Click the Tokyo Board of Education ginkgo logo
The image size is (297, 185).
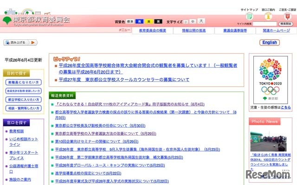click(x=7, y=20)
